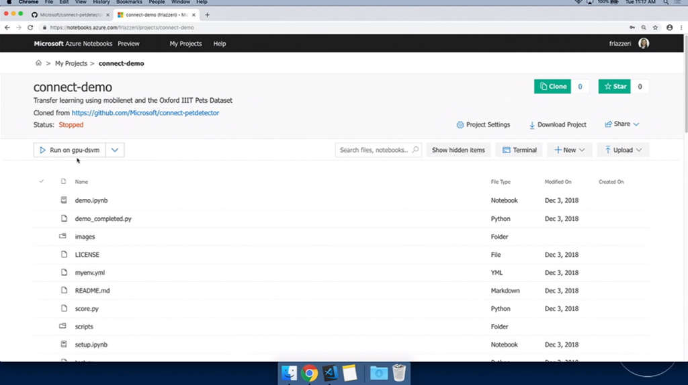Open the Chrome account profile icon

670,28
